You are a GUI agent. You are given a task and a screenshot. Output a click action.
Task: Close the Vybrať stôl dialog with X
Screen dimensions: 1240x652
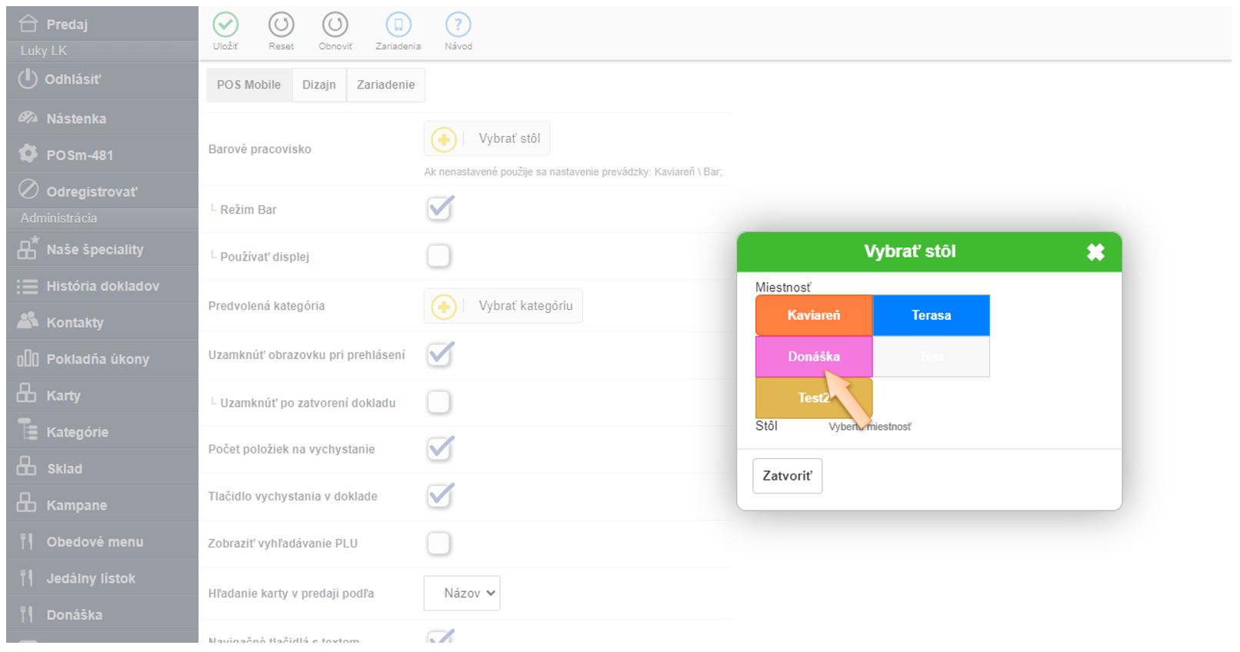[x=1095, y=252]
